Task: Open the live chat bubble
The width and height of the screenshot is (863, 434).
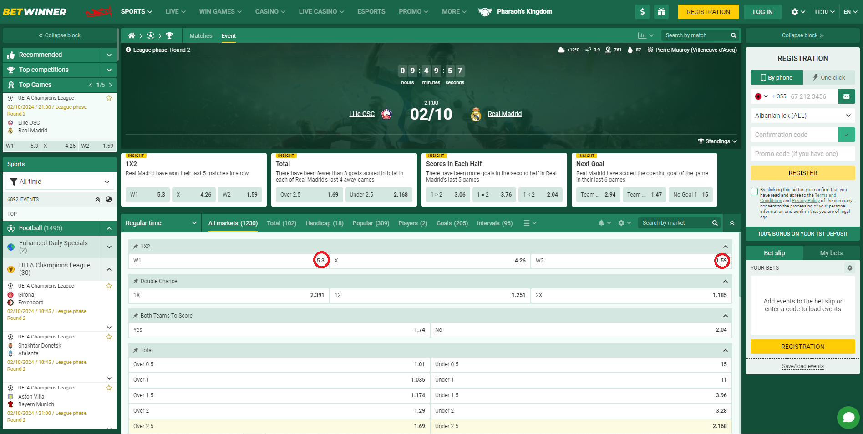Action: click(848, 417)
